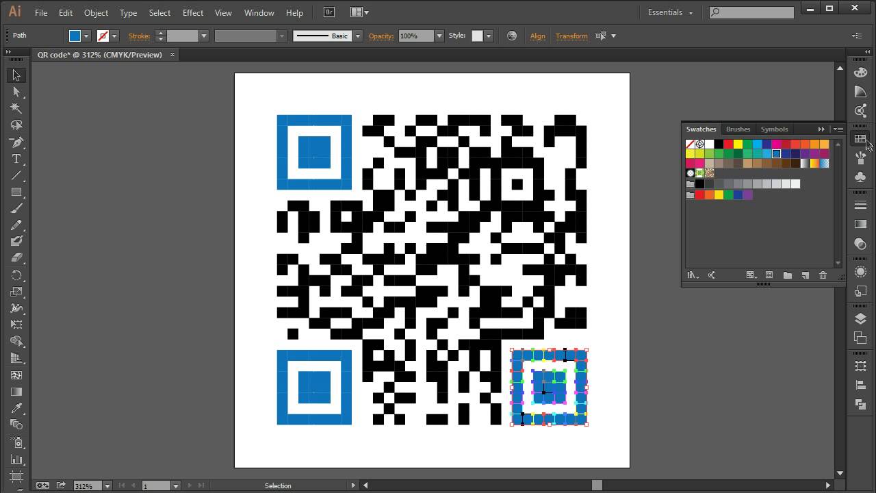This screenshot has width=876, height=493.
Task: Select the Gradient tool in toolbox
Action: click(16, 392)
